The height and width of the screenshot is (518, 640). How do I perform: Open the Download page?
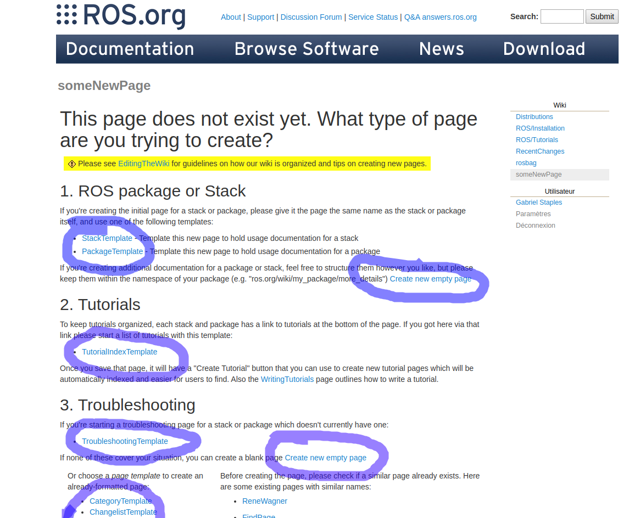(x=544, y=49)
